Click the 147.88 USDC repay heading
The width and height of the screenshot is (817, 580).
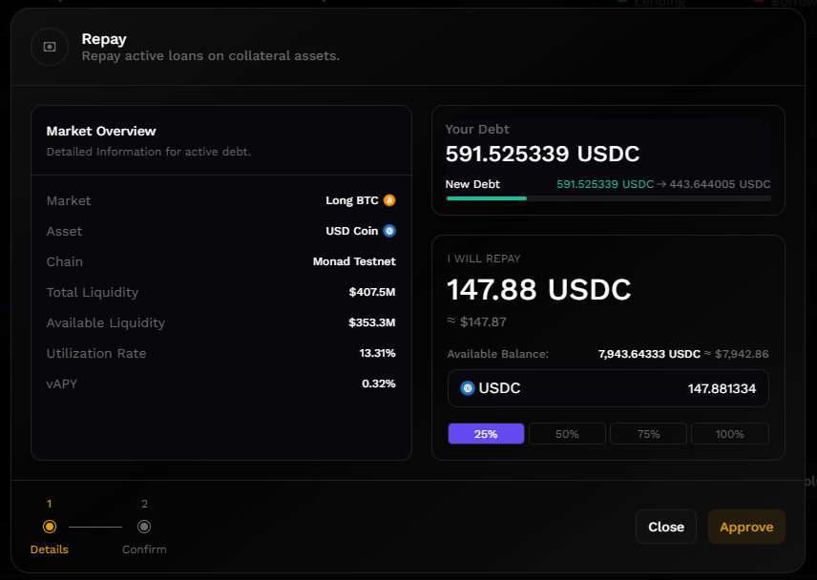(x=539, y=290)
